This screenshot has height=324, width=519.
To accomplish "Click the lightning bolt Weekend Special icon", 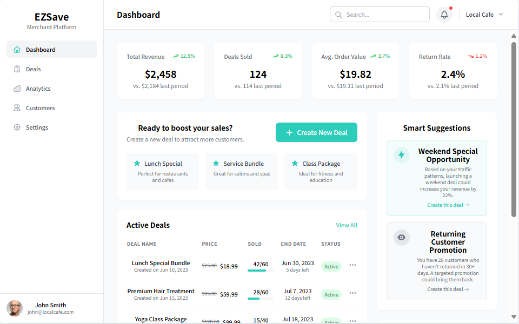I will tap(401, 155).
